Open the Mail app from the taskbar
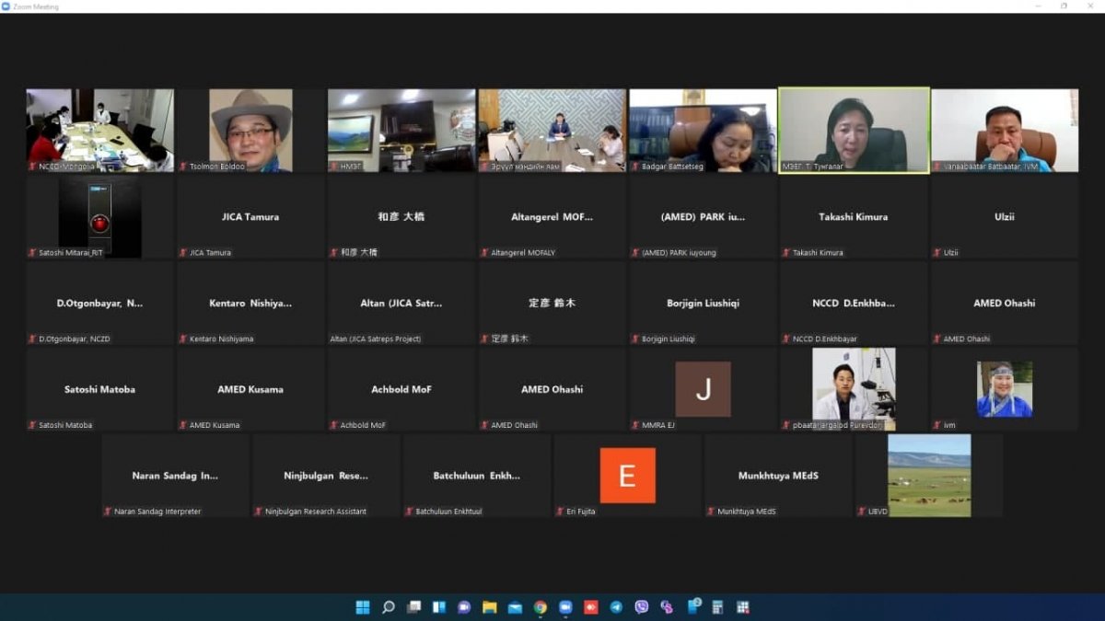This screenshot has width=1105, height=621. 515,607
